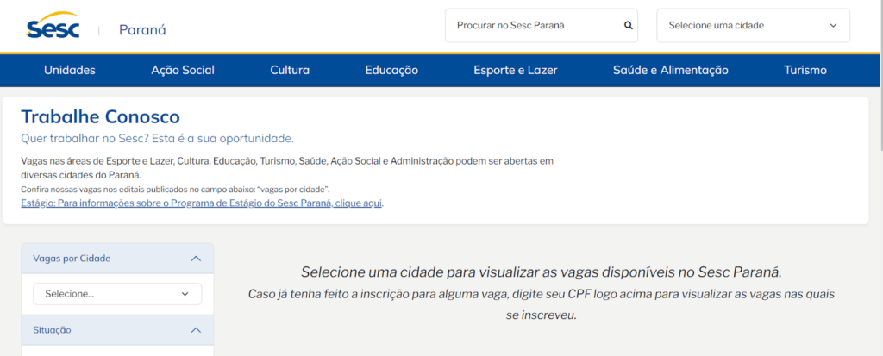
Task: Click the 'Quer trabalhar no Sesc?' subtitle
Action: 157,138
